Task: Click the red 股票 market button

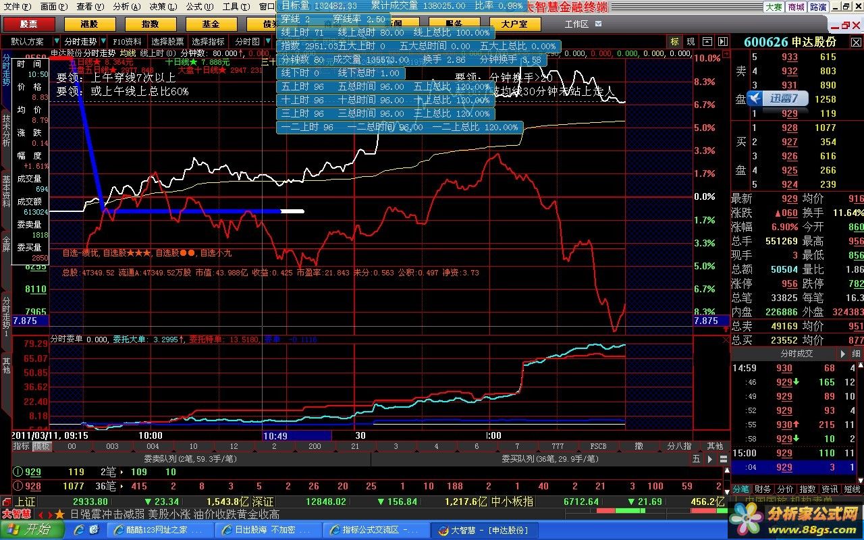Action: [28, 24]
